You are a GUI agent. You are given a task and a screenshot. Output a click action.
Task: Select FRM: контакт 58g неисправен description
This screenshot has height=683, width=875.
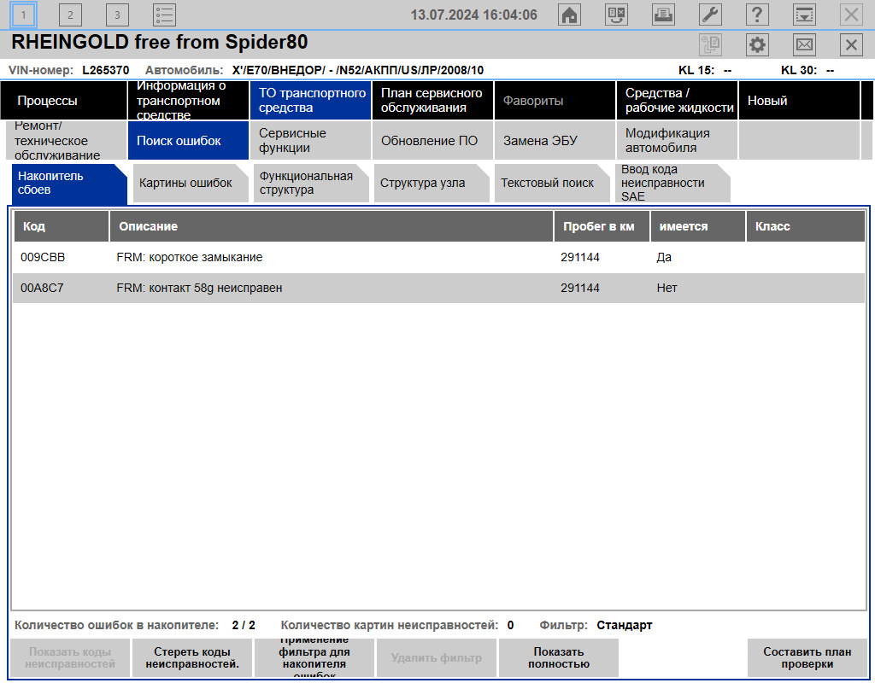click(x=199, y=288)
